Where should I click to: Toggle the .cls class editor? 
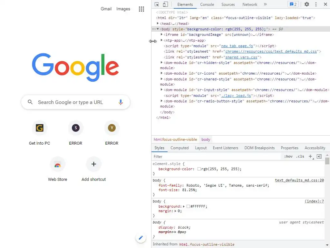click(x=300, y=157)
